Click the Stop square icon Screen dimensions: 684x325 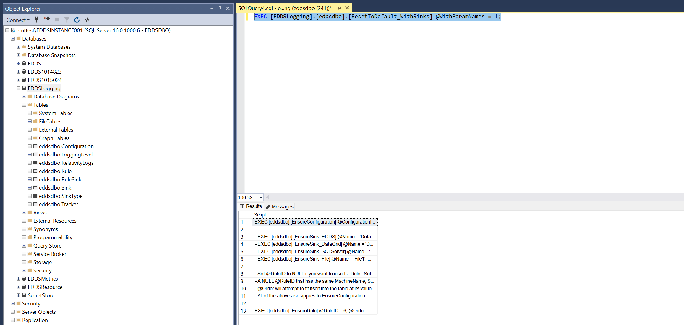click(57, 20)
